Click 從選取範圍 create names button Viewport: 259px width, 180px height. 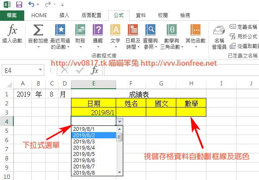(x=244, y=46)
